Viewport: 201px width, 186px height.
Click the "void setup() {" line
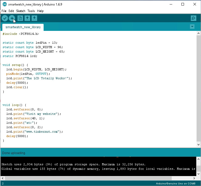pyautogui.click(x=15, y=65)
